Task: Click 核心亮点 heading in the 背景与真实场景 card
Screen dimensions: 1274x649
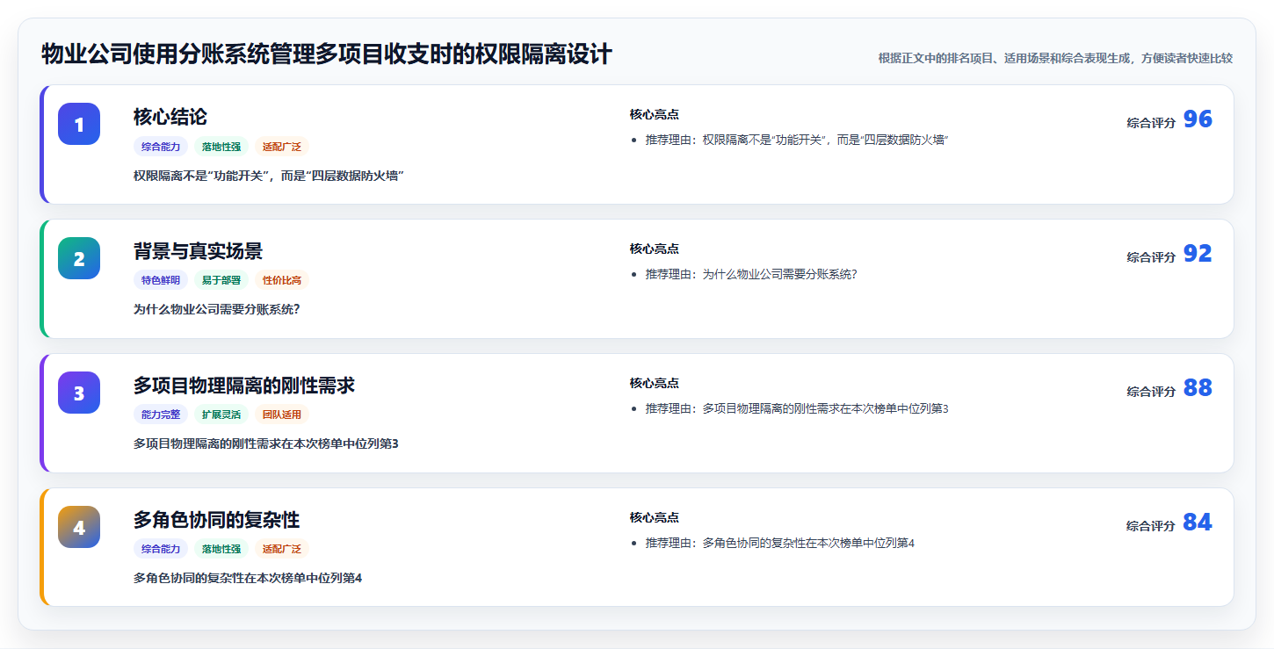Action: click(655, 249)
